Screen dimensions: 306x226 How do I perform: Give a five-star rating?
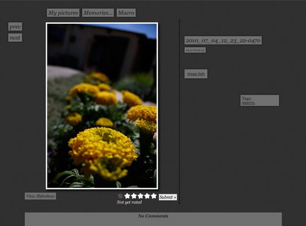point(154,196)
